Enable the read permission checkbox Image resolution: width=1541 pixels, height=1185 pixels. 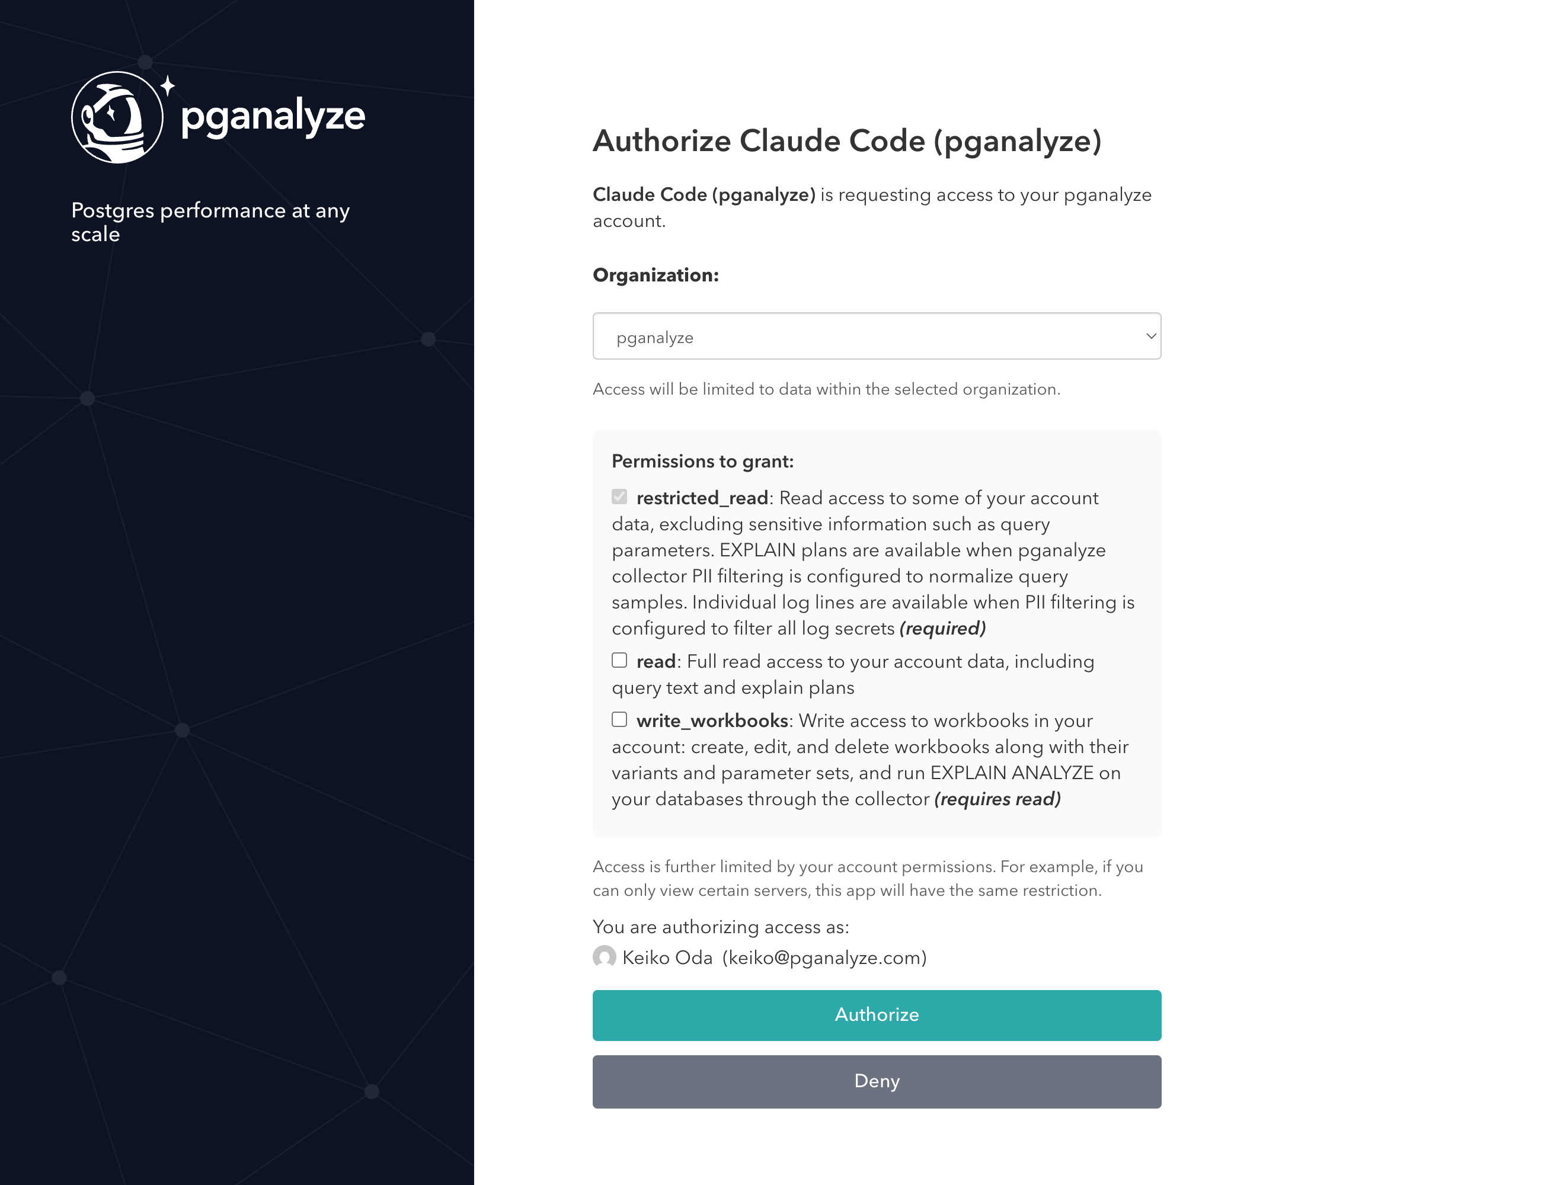tap(619, 660)
